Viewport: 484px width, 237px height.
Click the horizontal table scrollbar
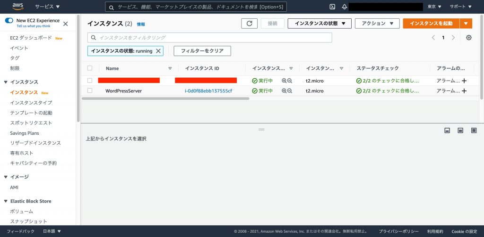pyautogui.click(x=165, y=99)
